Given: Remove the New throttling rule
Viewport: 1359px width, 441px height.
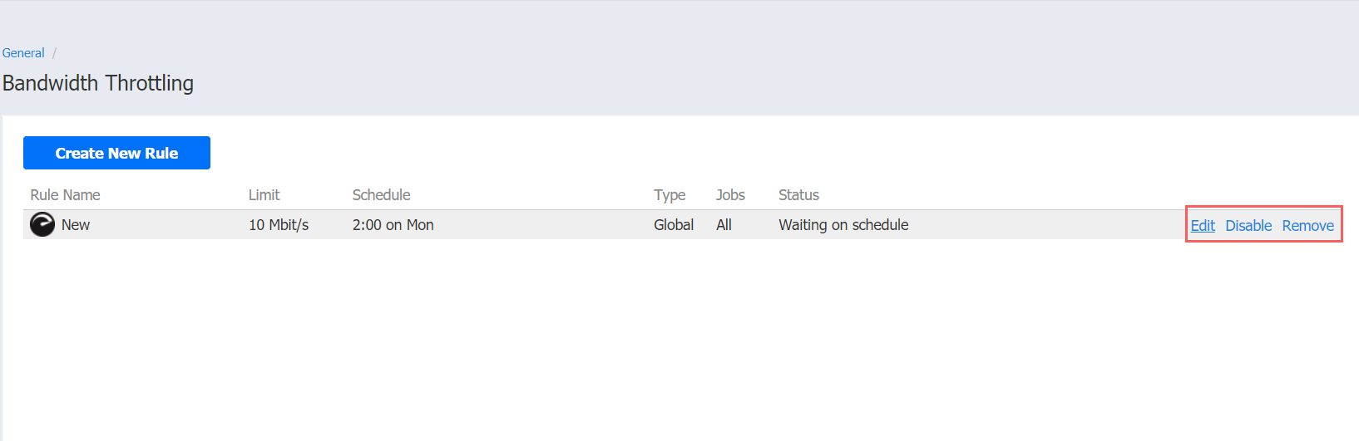Looking at the screenshot, I should coord(1307,225).
